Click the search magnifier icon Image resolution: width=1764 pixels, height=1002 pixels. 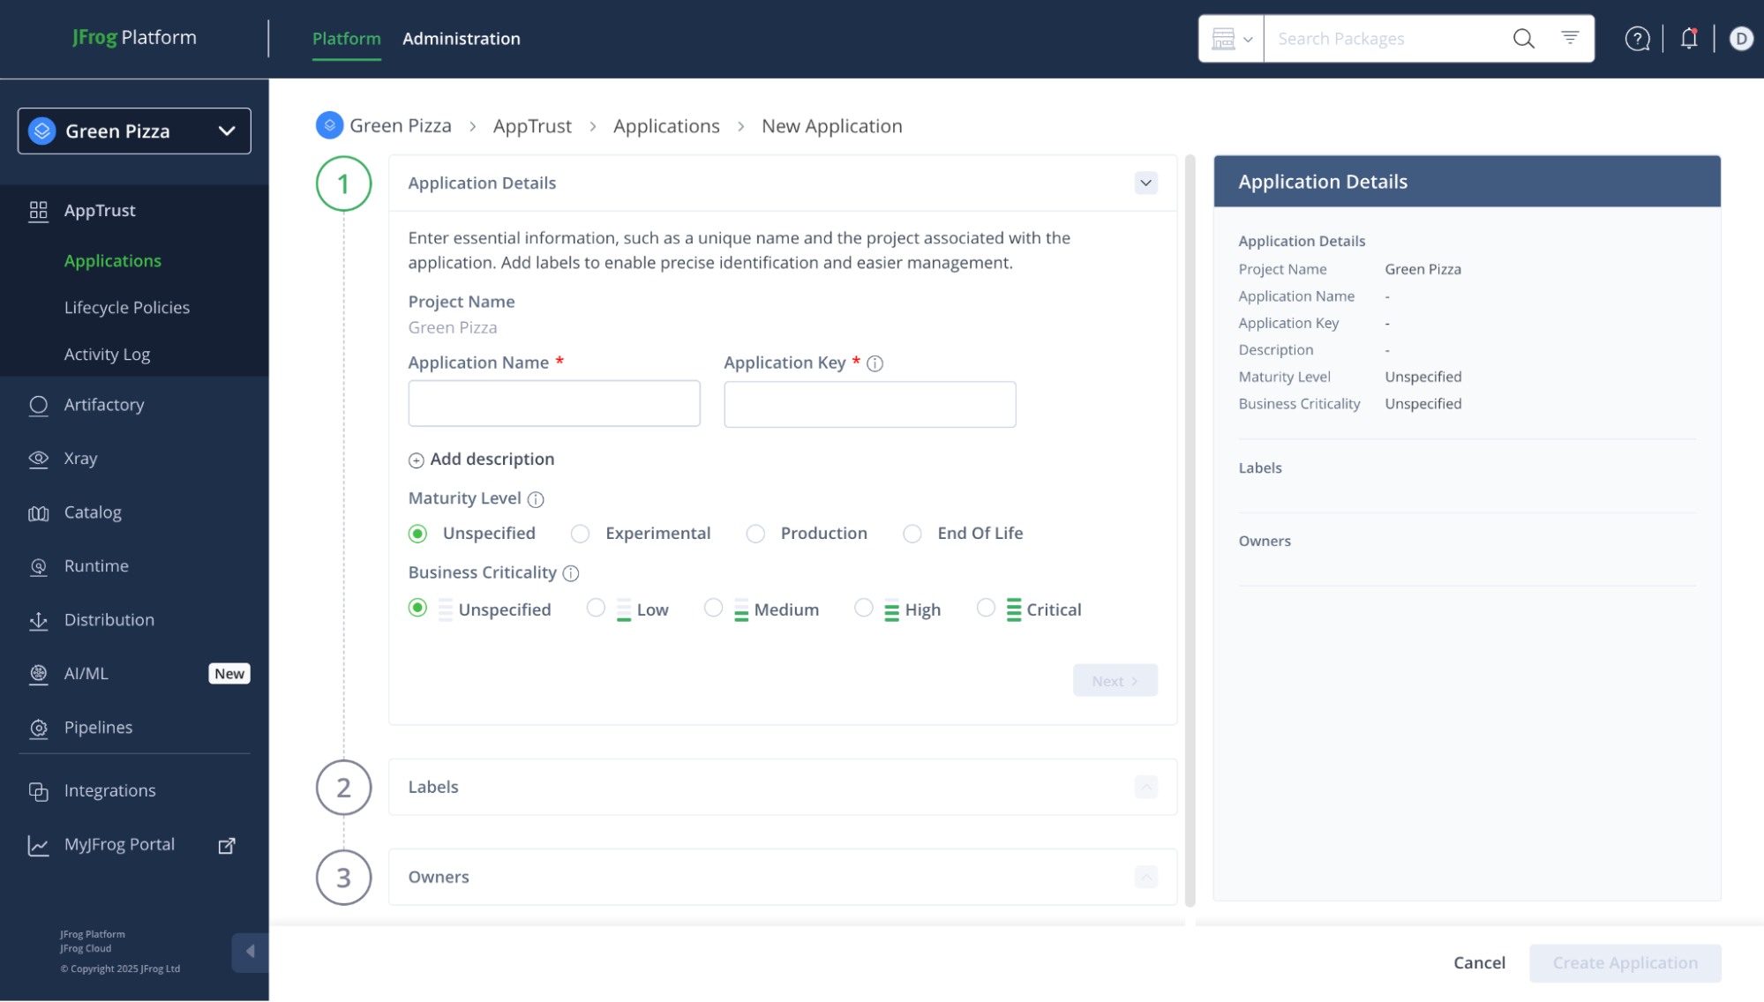(1523, 39)
